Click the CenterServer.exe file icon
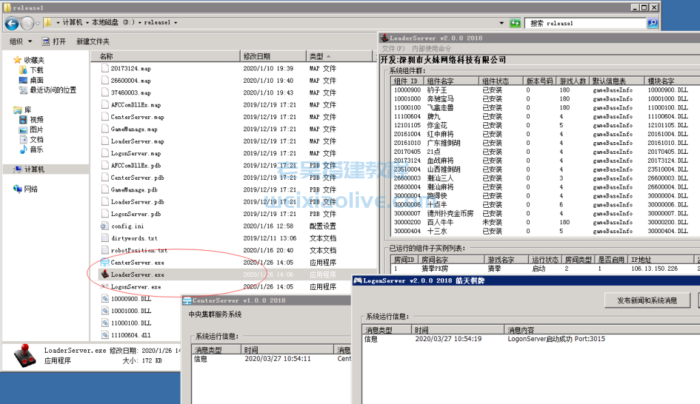Viewport: 700px width, 404px height. pyautogui.click(x=105, y=262)
